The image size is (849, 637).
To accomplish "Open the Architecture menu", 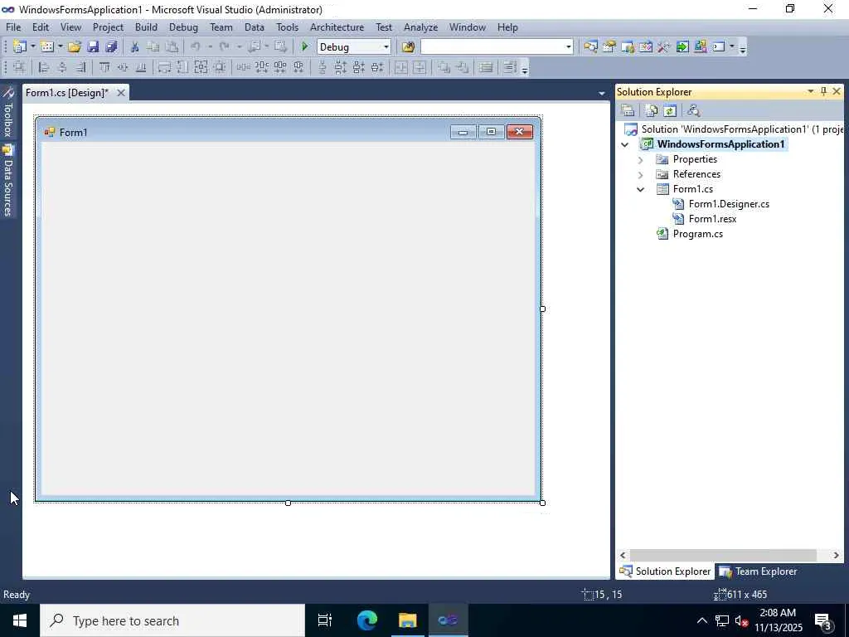I will 337,27.
